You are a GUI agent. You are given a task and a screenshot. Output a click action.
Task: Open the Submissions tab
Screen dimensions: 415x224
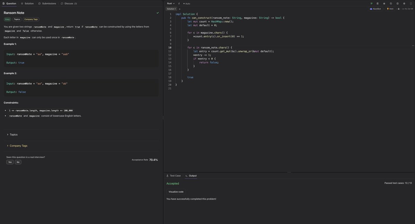47,3
